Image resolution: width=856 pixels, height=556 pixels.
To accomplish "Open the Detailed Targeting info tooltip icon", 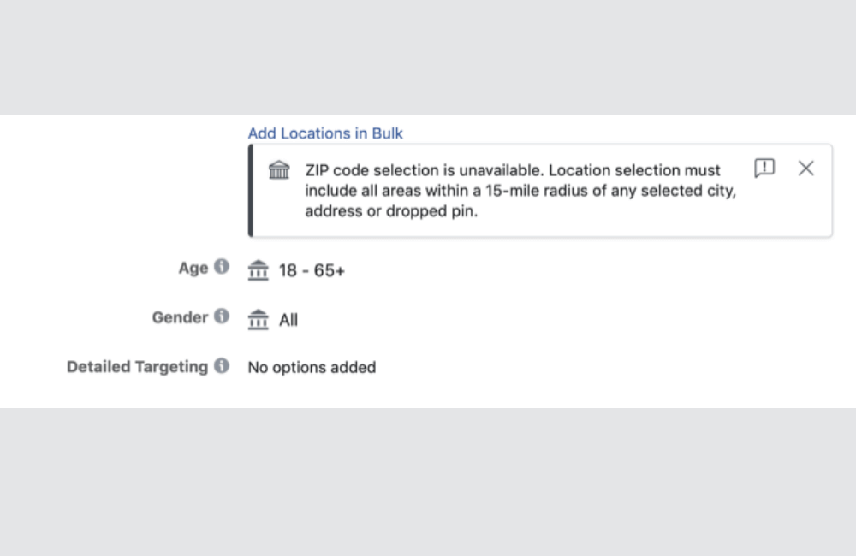I will 223,365.
